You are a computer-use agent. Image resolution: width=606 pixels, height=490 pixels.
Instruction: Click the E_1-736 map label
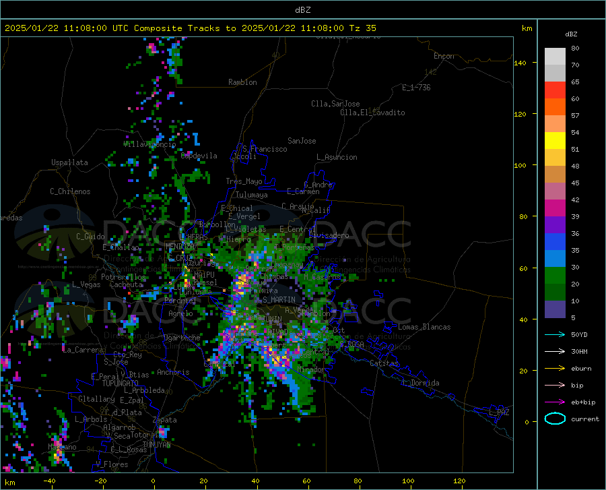[x=416, y=88]
